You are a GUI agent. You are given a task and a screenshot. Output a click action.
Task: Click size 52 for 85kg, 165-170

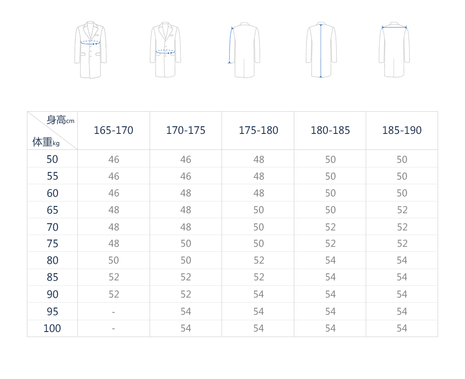(x=114, y=277)
